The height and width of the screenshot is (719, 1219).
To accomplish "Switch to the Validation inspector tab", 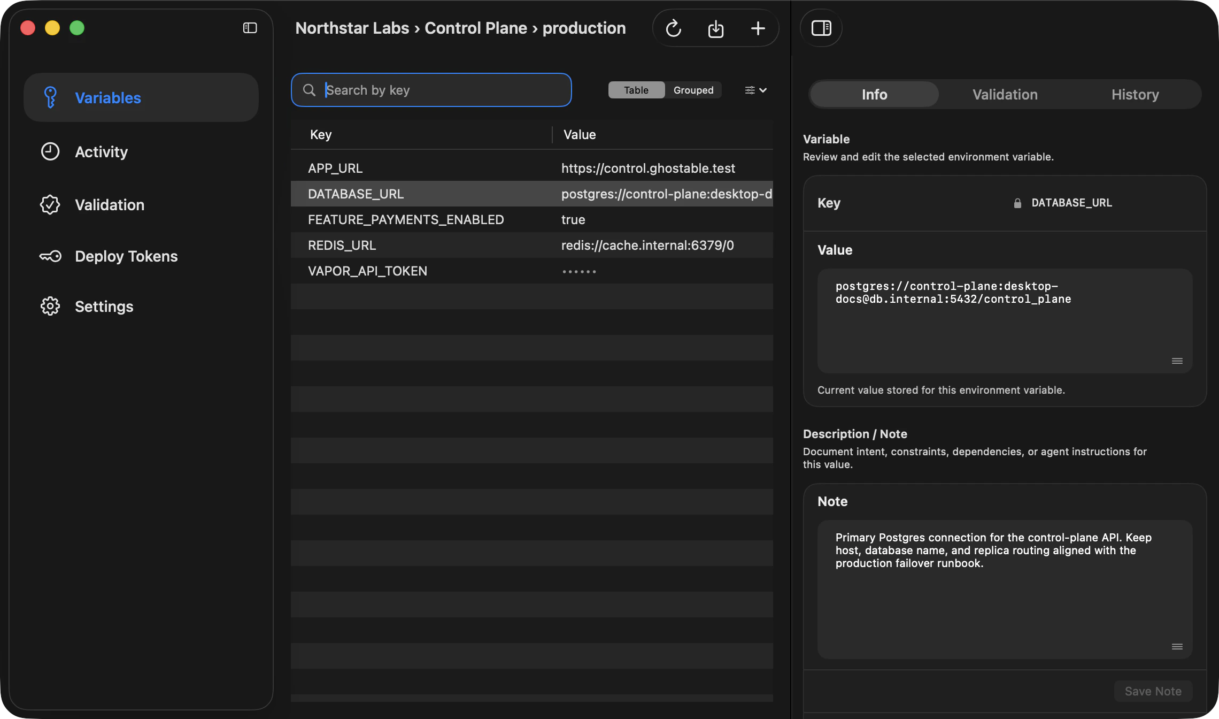I will 1005,95.
